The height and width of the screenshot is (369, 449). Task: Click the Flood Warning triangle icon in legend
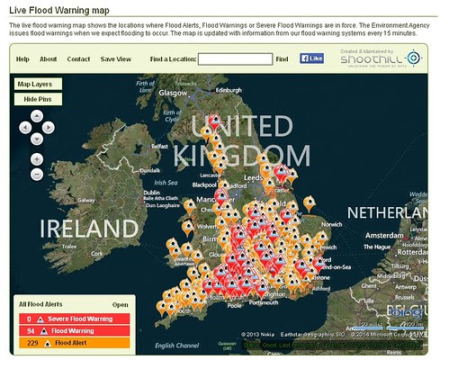pyautogui.click(x=44, y=331)
